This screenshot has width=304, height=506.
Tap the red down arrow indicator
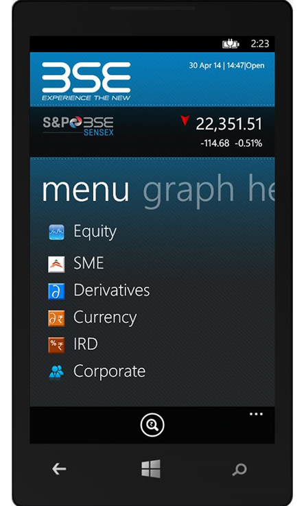coord(185,121)
